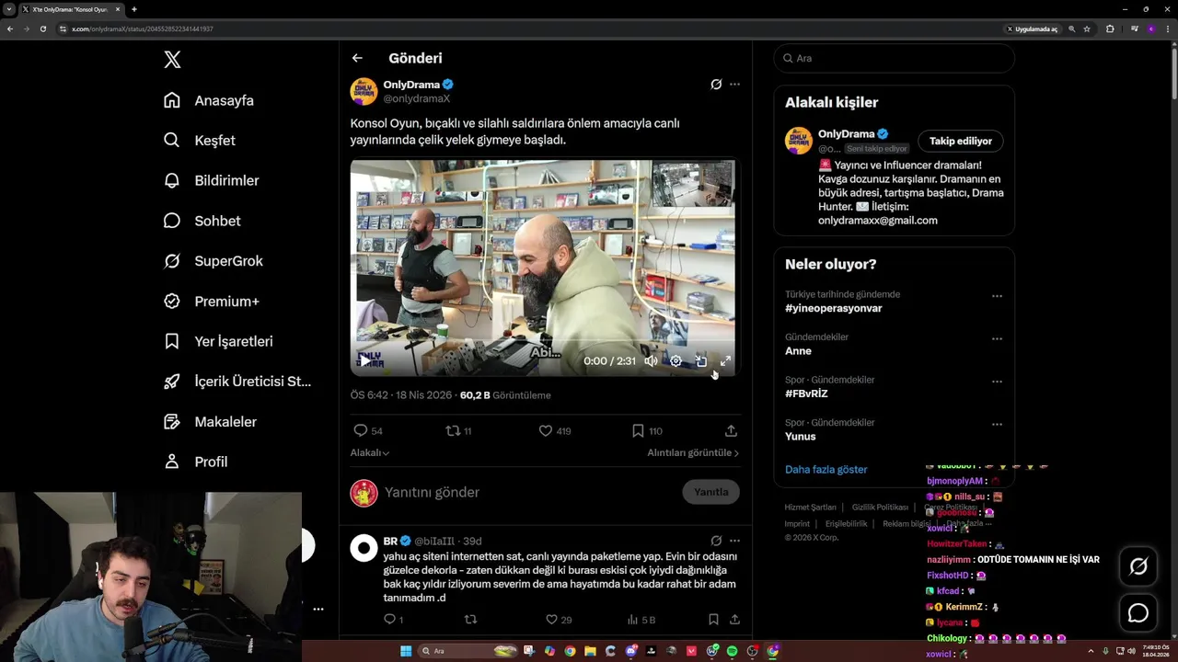Viewport: 1178px width, 662px height.
Task: Open Hizmet Şartları footer link
Action: click(810, 508)
